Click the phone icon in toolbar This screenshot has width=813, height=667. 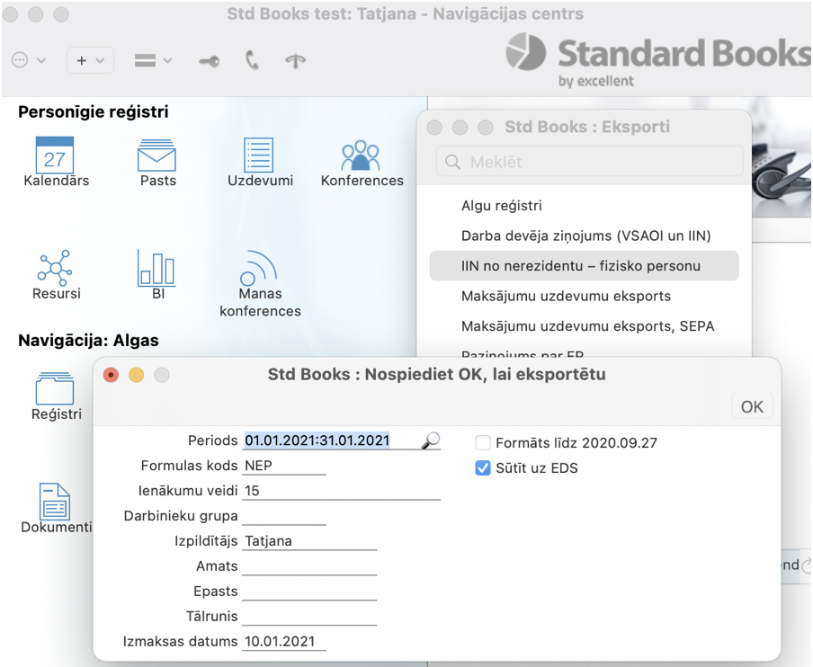[252, 60]
